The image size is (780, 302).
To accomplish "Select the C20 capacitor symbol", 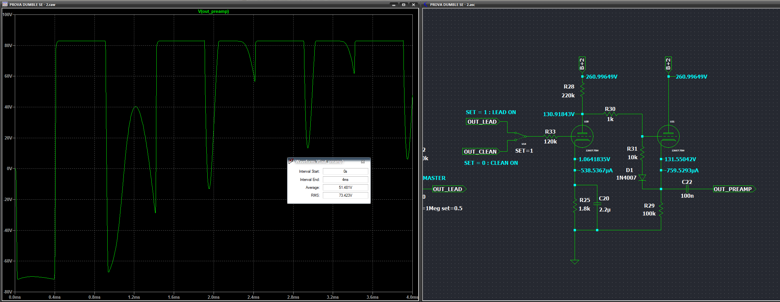I will click(x=597, y=204).
